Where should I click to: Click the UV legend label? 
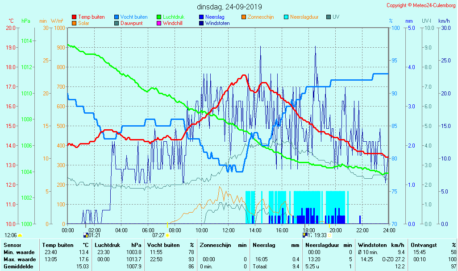tap(336, 17)
